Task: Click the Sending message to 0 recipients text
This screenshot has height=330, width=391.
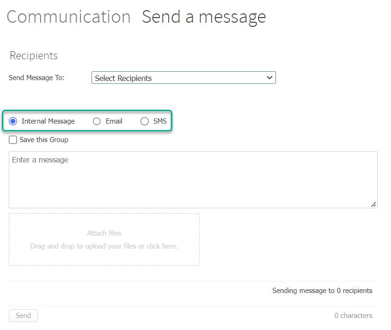Action: 322,290
